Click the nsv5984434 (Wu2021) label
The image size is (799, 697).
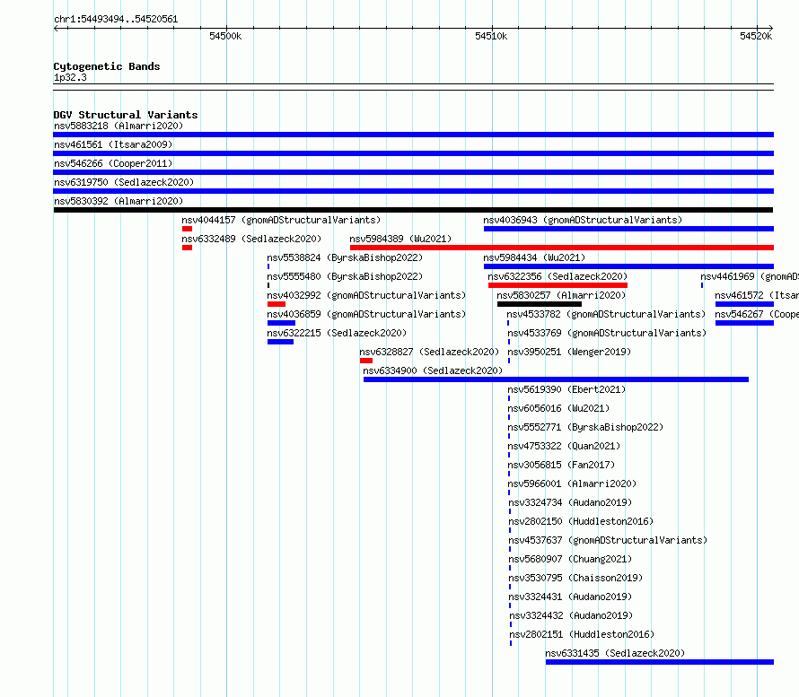pos(534,257)
